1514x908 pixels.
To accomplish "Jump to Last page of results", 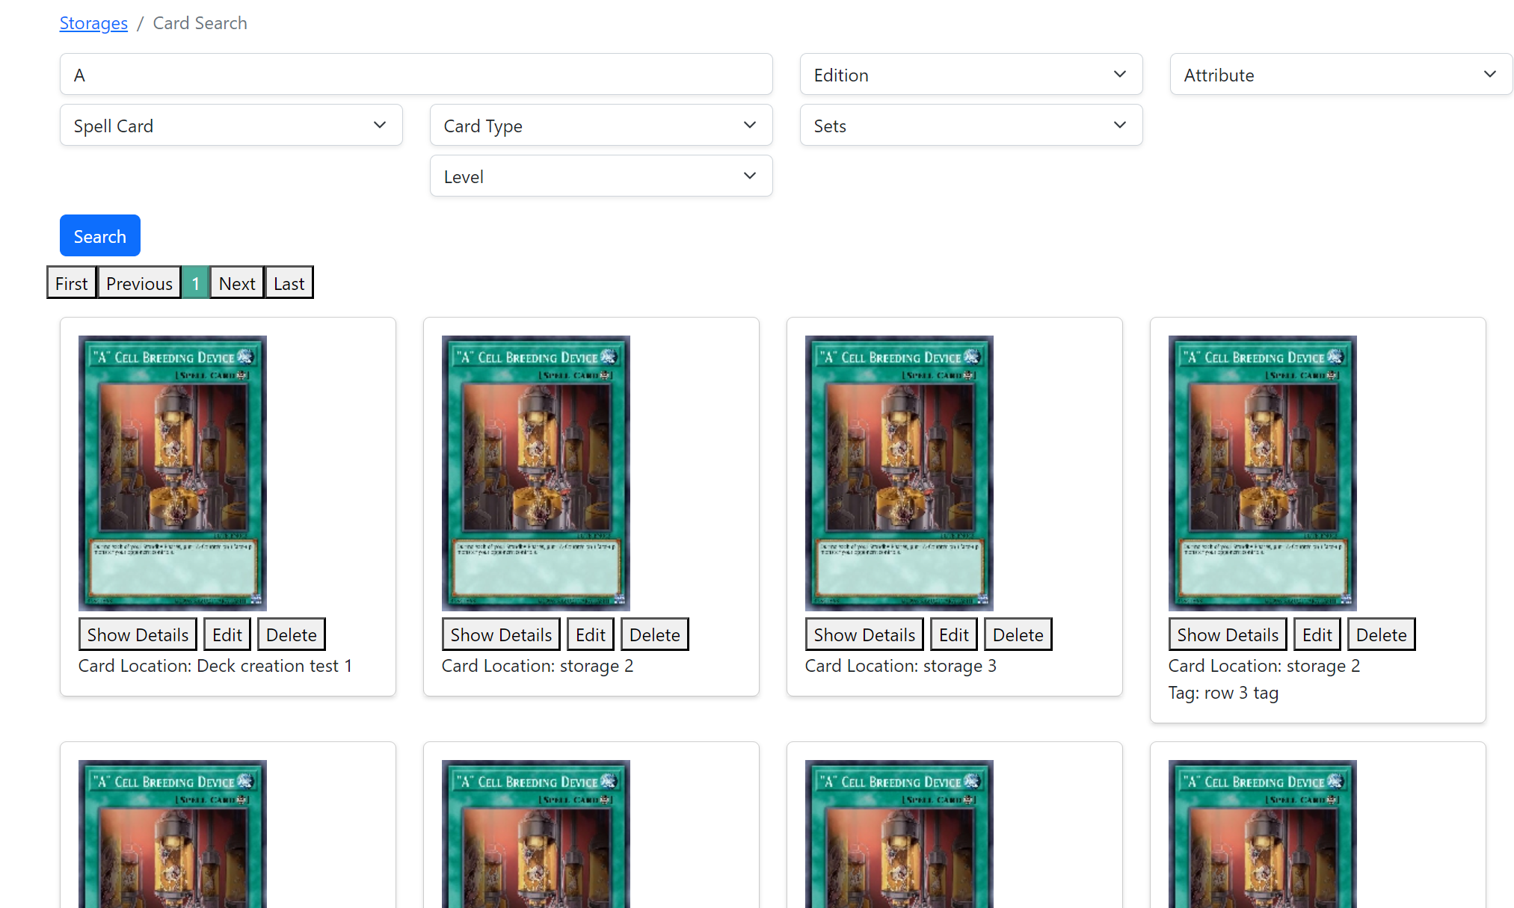I will coord(289,282).
